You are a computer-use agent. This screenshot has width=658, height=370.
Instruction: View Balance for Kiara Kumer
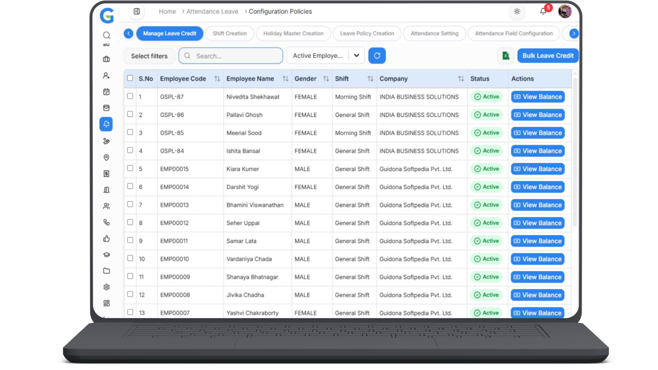coord(537,169)
